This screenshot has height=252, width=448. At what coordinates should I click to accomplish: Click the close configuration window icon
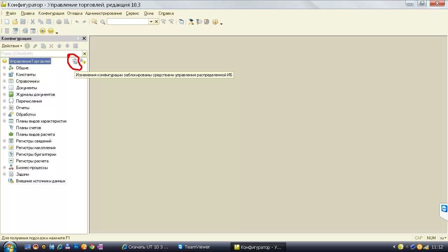pyautogui.click(x=15, y=31)
